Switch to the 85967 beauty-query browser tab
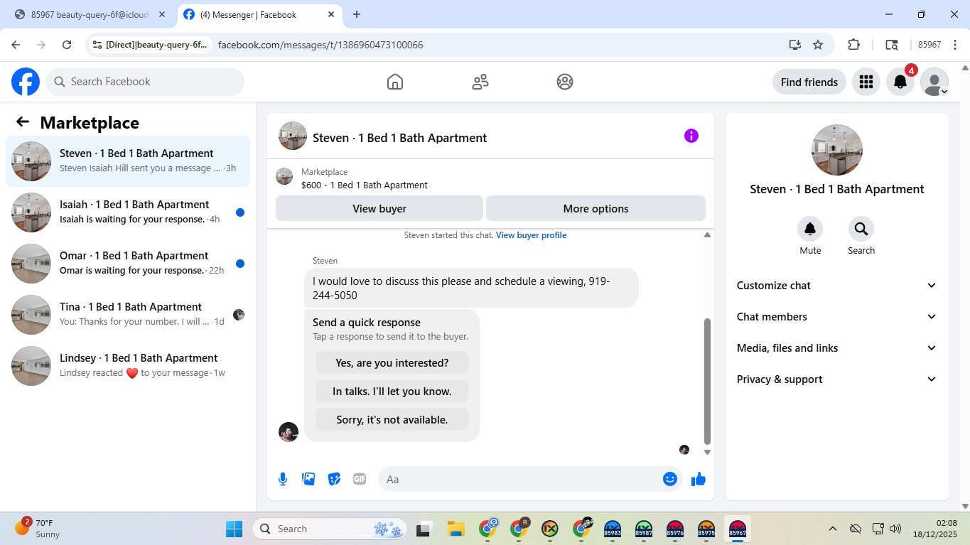This screenshot has height=545, width=970. point(90,14)
